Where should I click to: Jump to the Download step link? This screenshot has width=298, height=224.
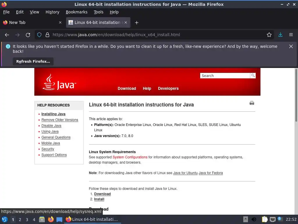click(x=102, y=194)
